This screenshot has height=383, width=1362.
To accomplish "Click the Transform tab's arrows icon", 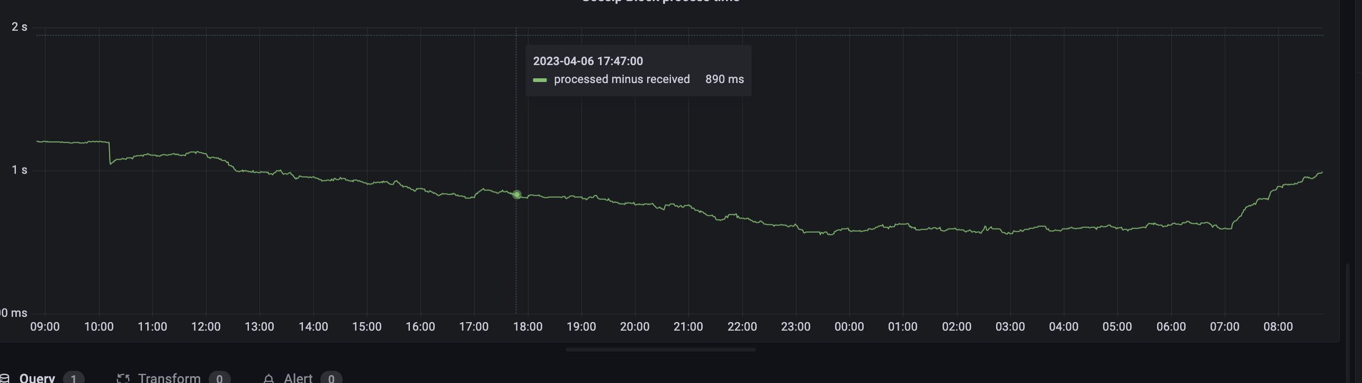I will click(x=123, y=378).
